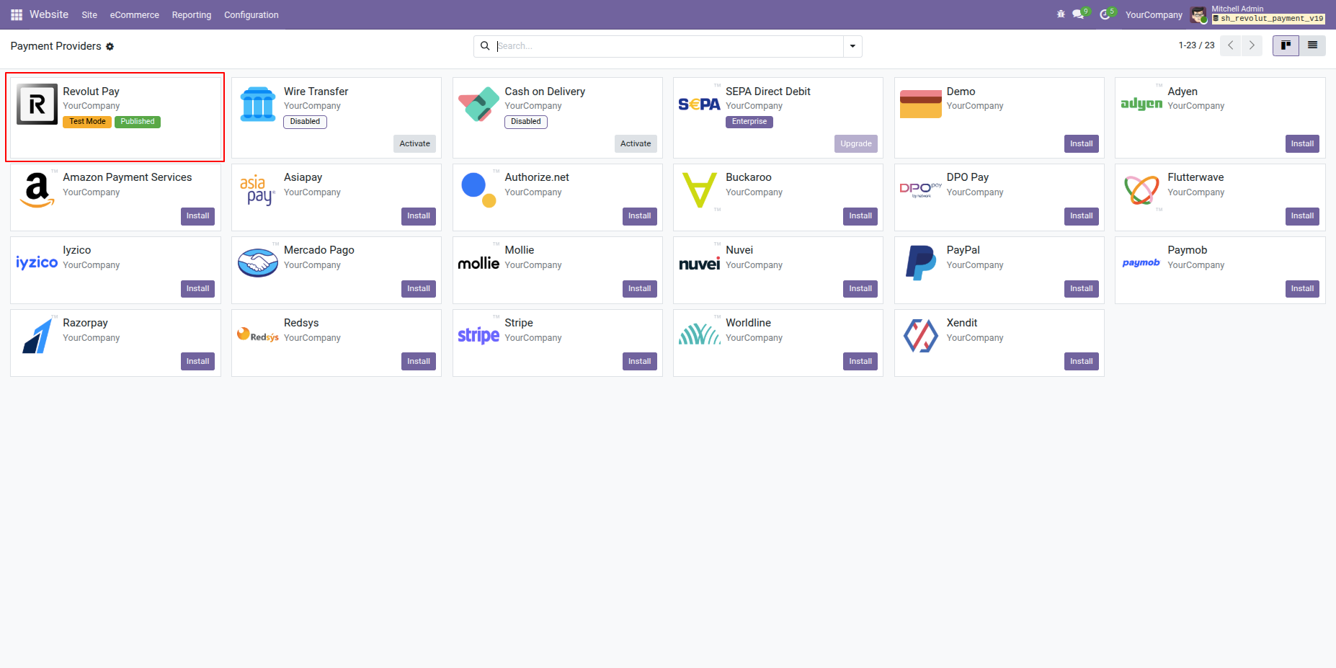The width and height of the screenshot is (1336, 668).
Task: Click the Wire Transfer bank logo
Action: click(x=258, y=104)
